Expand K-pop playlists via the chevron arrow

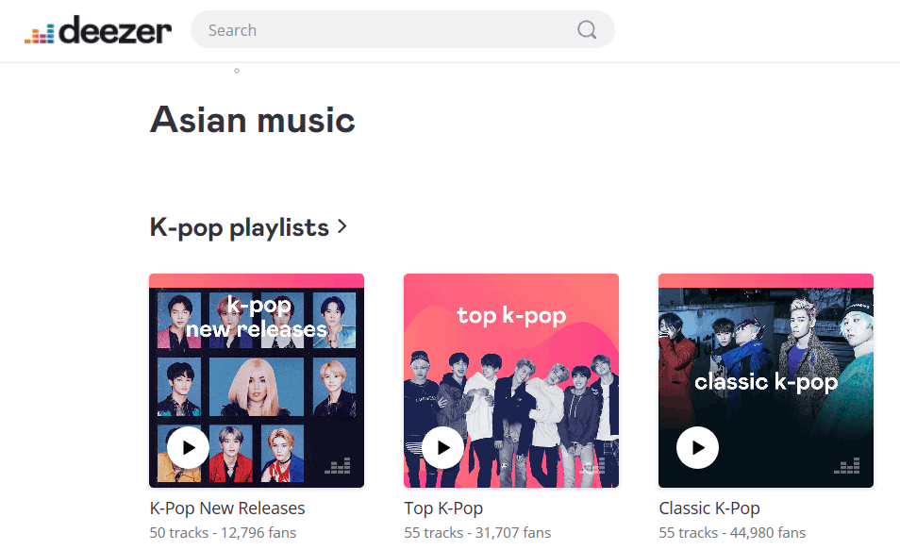[342, 226]
